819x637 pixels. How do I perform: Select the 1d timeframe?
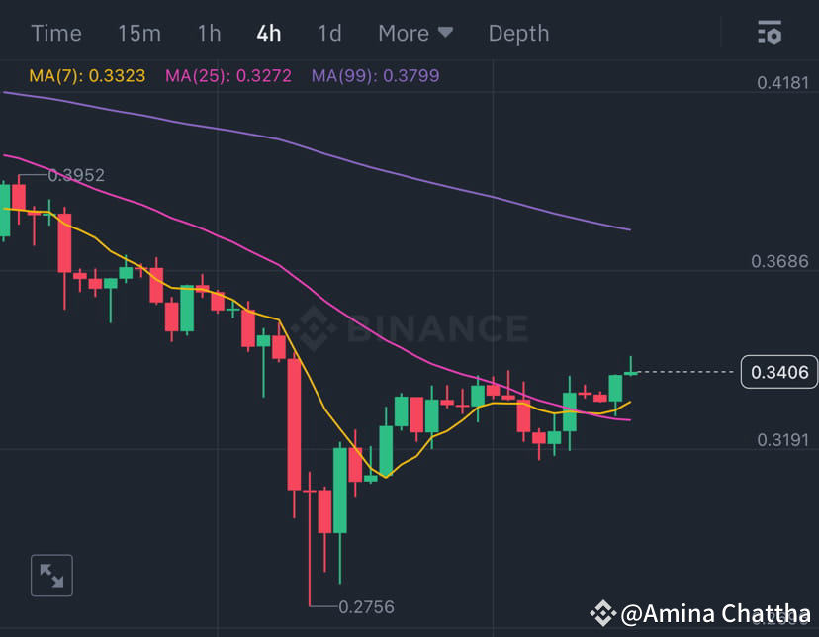[329, 33]
